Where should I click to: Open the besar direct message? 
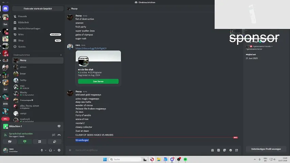[x=38, y=74]
